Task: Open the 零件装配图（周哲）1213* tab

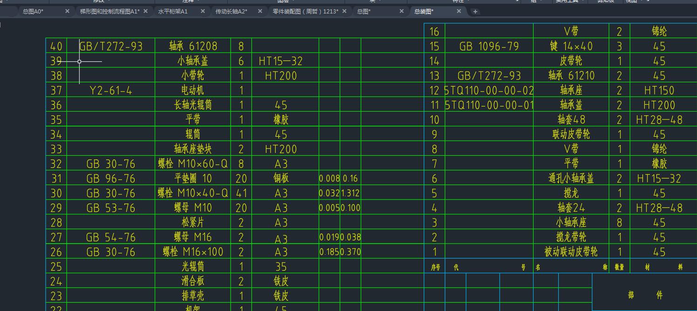Action: pos(305,11)
